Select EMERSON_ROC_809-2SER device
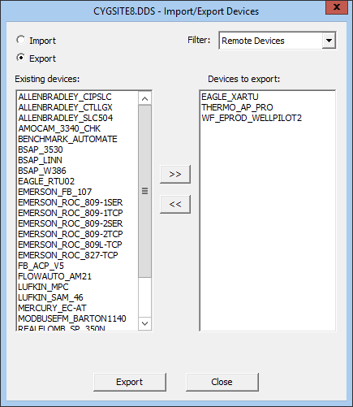The width and height of the screenshot is (353, 407). coord(78,223)
